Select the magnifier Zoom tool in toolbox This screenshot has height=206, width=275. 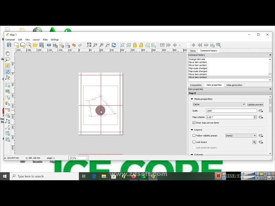click(x=8, y=59)
